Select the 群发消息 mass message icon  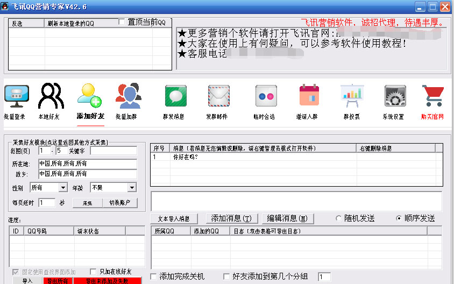(x=175, y=97)
